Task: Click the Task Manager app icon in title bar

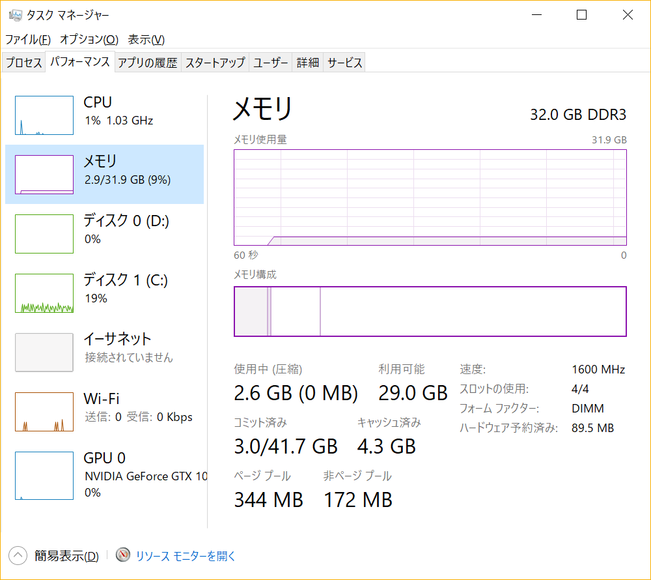Action: (x=16, y=15)
